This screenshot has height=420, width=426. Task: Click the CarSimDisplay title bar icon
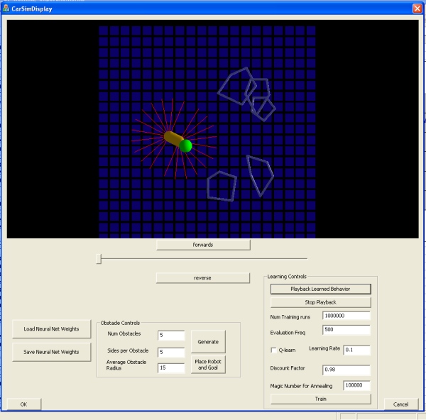click(x=6, y=9)
